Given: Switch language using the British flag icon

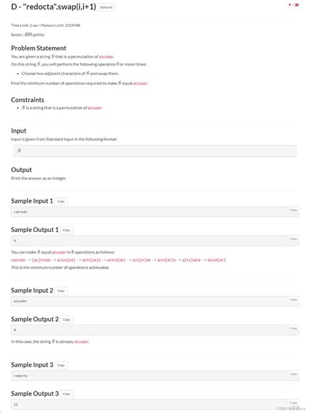Looking at the screenshot, I should point(297,5).
